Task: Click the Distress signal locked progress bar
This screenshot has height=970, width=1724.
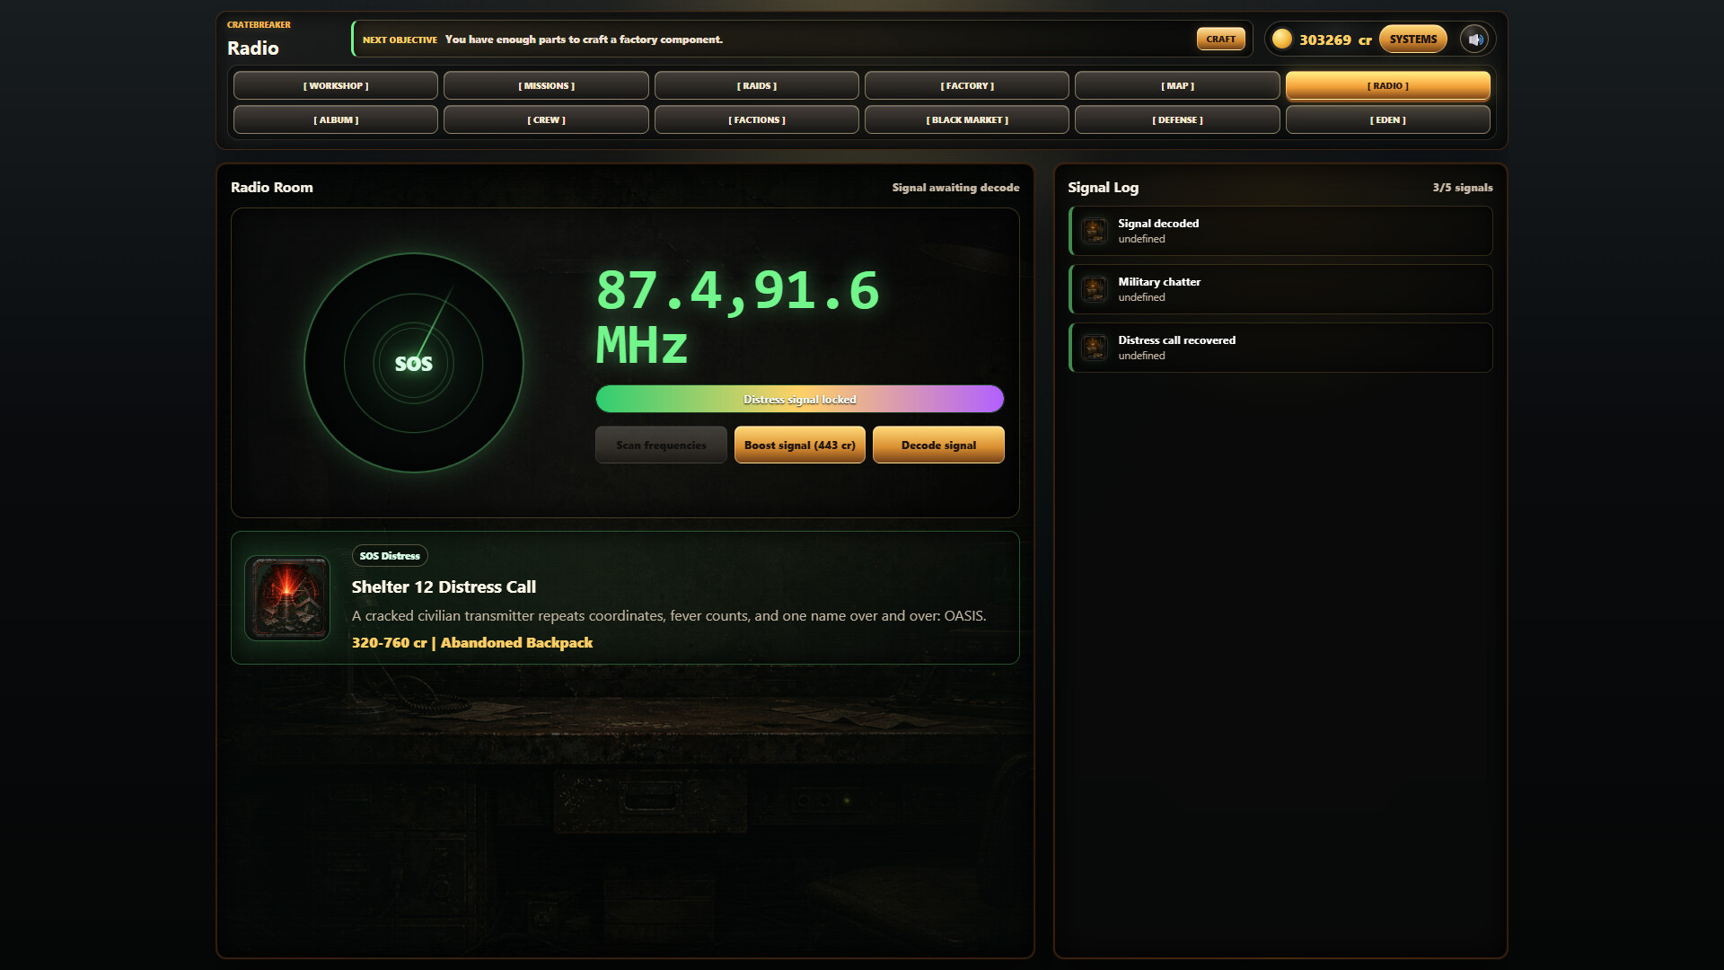Action: (x=800, y=399)
